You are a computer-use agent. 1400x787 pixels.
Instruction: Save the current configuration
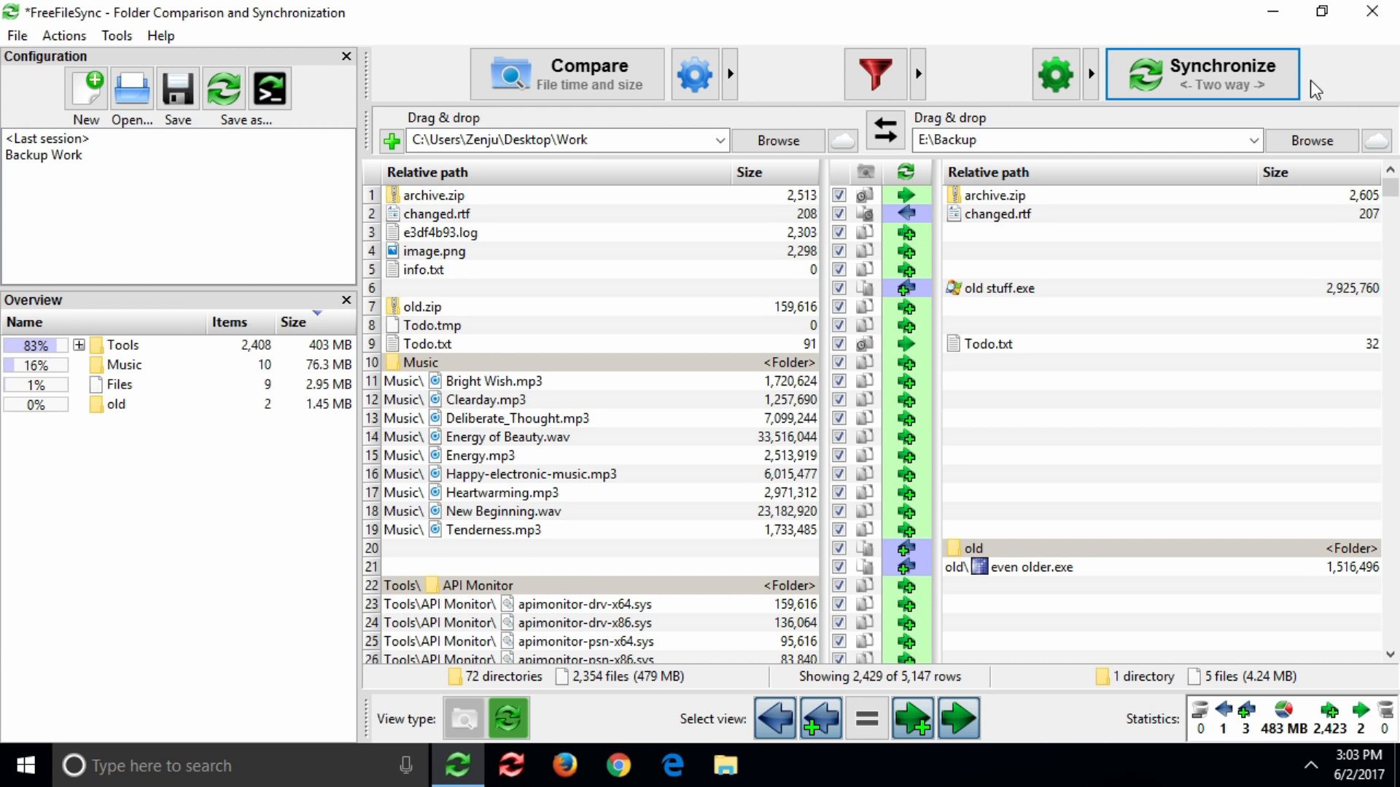tap(178, 89)
